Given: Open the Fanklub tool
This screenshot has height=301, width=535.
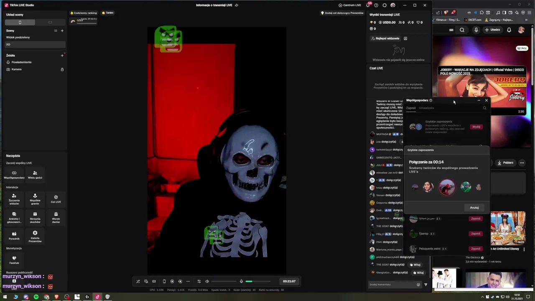Looking at the screenshot, I should point(14,260).
